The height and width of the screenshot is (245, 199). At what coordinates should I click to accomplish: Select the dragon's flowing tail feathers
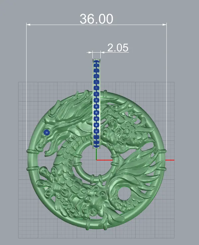coord(137,173)
